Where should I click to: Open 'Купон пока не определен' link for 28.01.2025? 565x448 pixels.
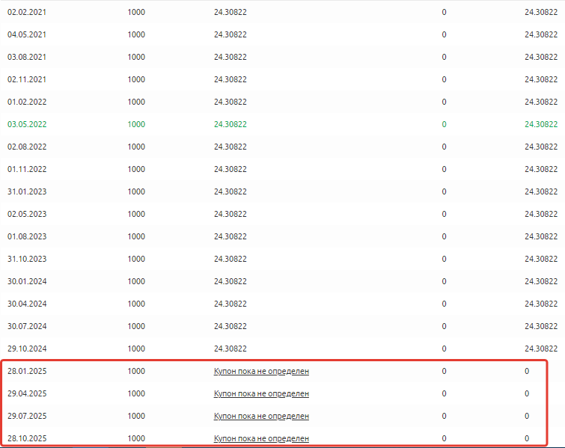tap(261, 371)
